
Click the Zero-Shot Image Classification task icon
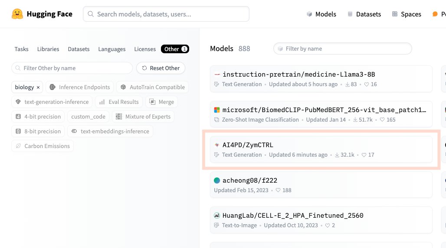(x=216, y=120)
